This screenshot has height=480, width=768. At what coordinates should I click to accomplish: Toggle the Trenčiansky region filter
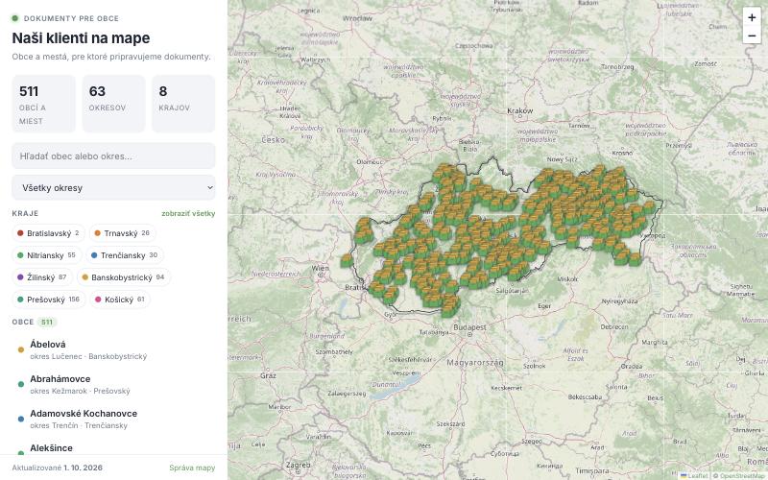click(125, 255)
